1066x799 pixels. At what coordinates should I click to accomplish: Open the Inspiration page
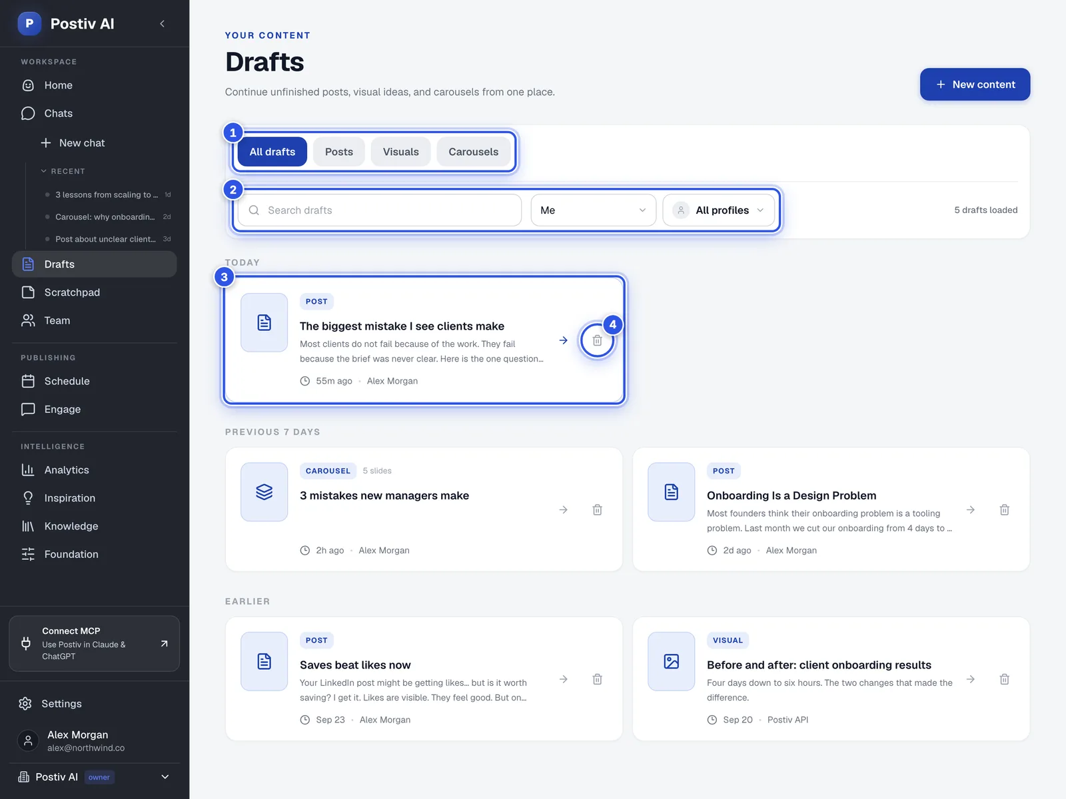pyautogui.click(x=95, y=498)
